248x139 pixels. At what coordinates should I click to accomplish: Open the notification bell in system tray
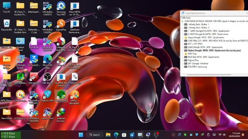(243, 135)
